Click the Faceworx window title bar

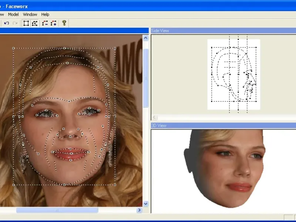(148, 6)
